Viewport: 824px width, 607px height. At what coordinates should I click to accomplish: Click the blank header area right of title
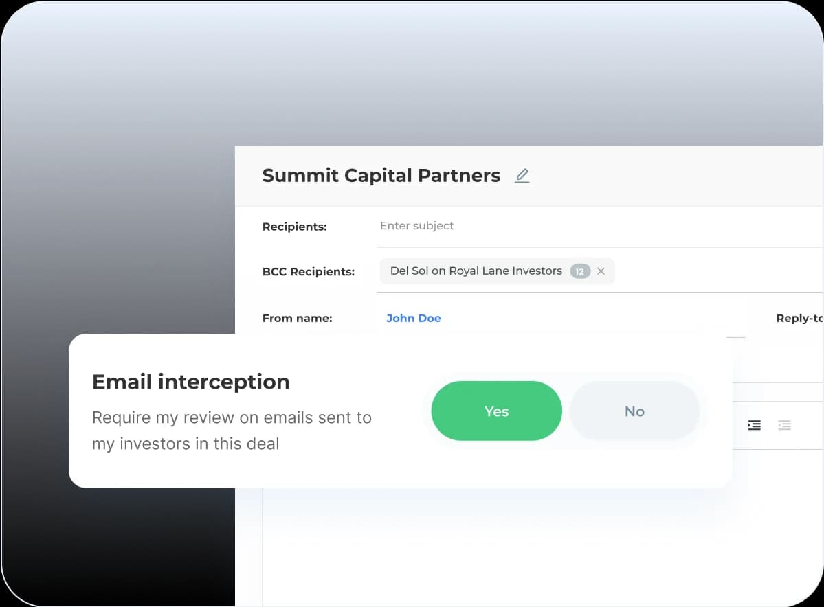coord(673,176)
